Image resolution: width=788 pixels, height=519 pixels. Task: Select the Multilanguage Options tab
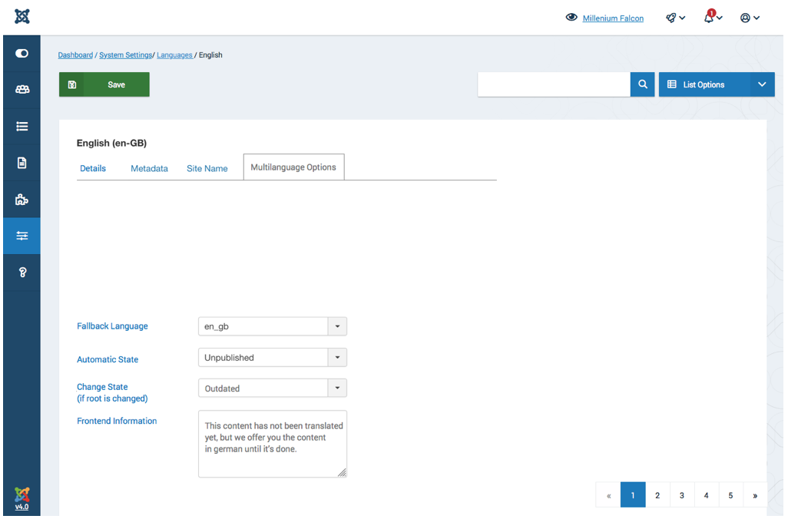click(x=293, y=167)
